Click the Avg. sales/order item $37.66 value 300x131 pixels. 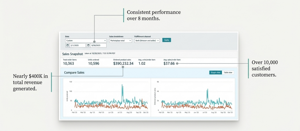coord(169,63)
